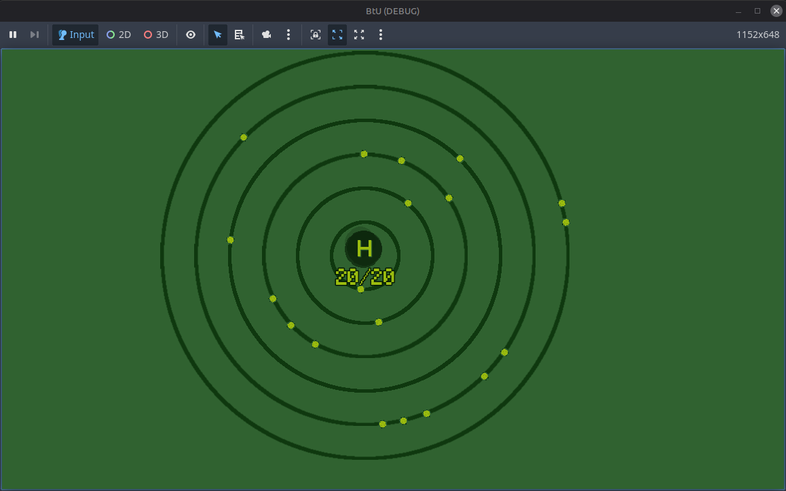This screenshot has height=491, width=786.
Task: Toggle Input mode on the debug toolbar
Action: coord(75,35)
